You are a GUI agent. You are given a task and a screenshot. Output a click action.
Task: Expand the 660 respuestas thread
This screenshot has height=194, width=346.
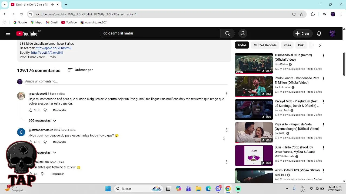42,120
